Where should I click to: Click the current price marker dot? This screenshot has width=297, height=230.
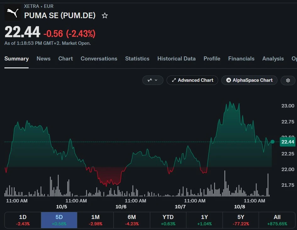tap(272, 142)
